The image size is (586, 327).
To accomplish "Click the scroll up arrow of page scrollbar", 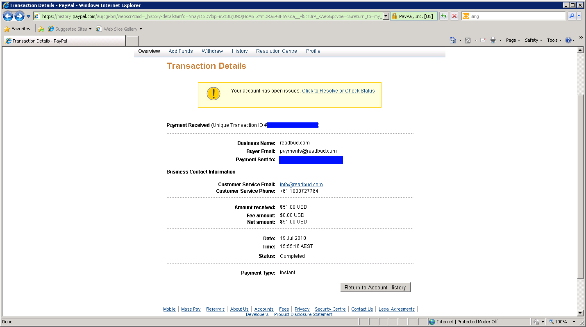I will 580,50.
